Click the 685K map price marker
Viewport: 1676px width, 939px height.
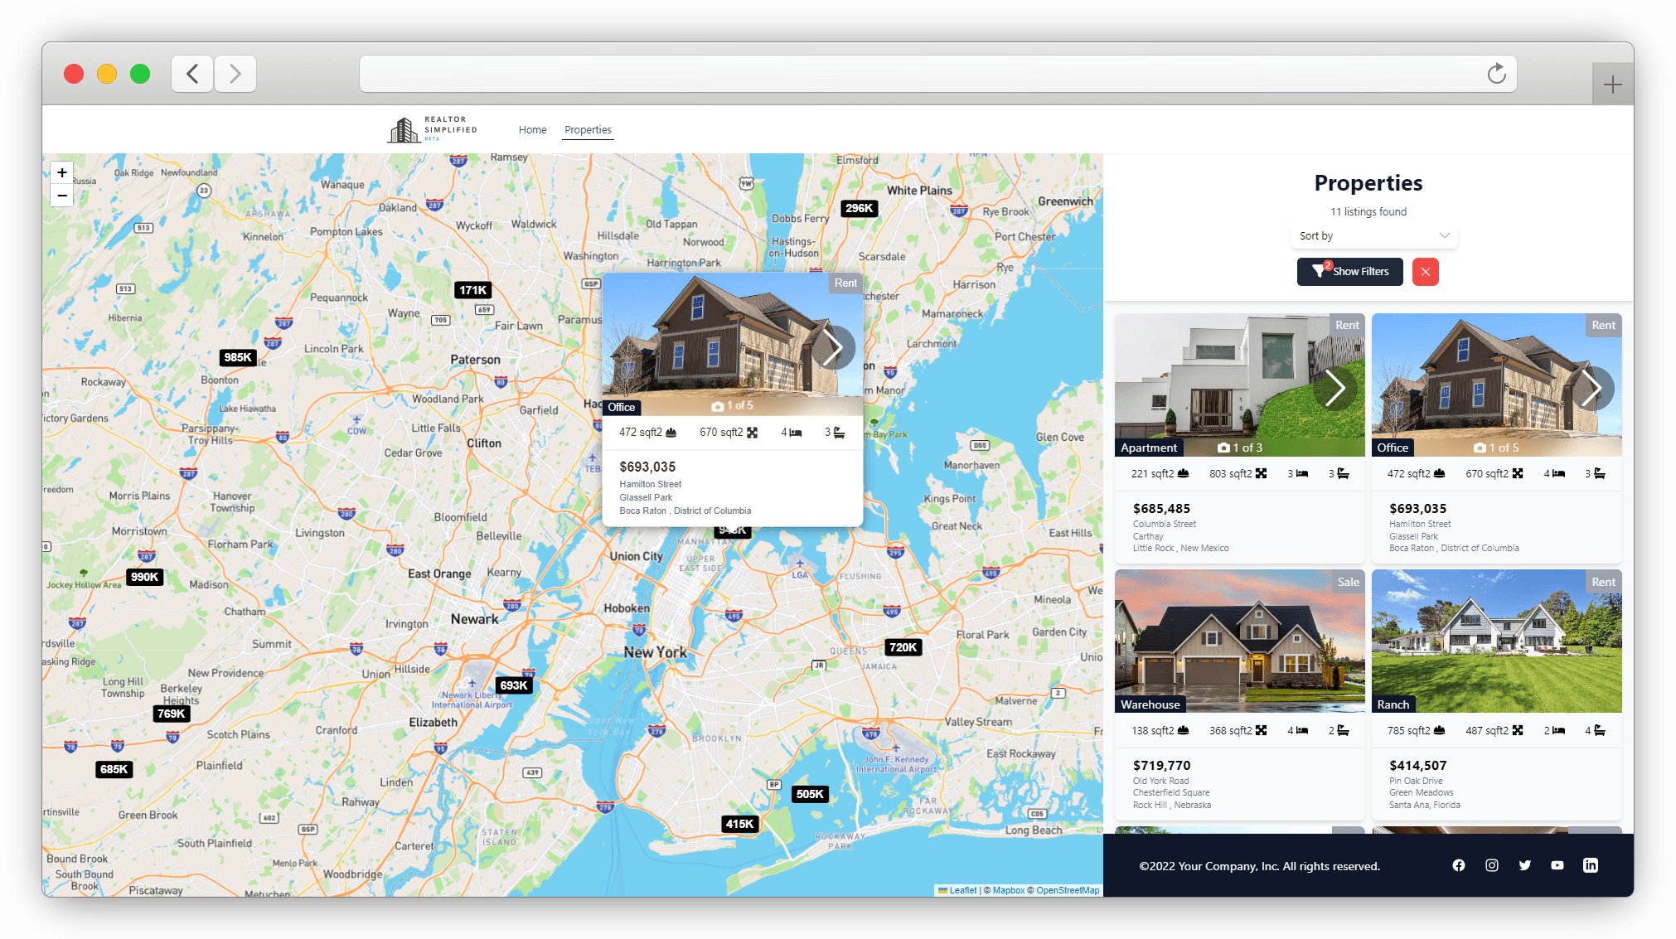point(114,769)
